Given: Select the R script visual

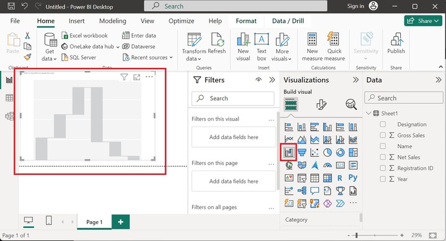Looking at the screenshot, I should click(340, 178).
